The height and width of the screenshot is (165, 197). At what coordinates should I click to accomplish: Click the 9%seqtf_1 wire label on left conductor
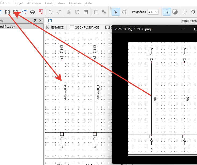pyautogui.click(x=65, y=92)
